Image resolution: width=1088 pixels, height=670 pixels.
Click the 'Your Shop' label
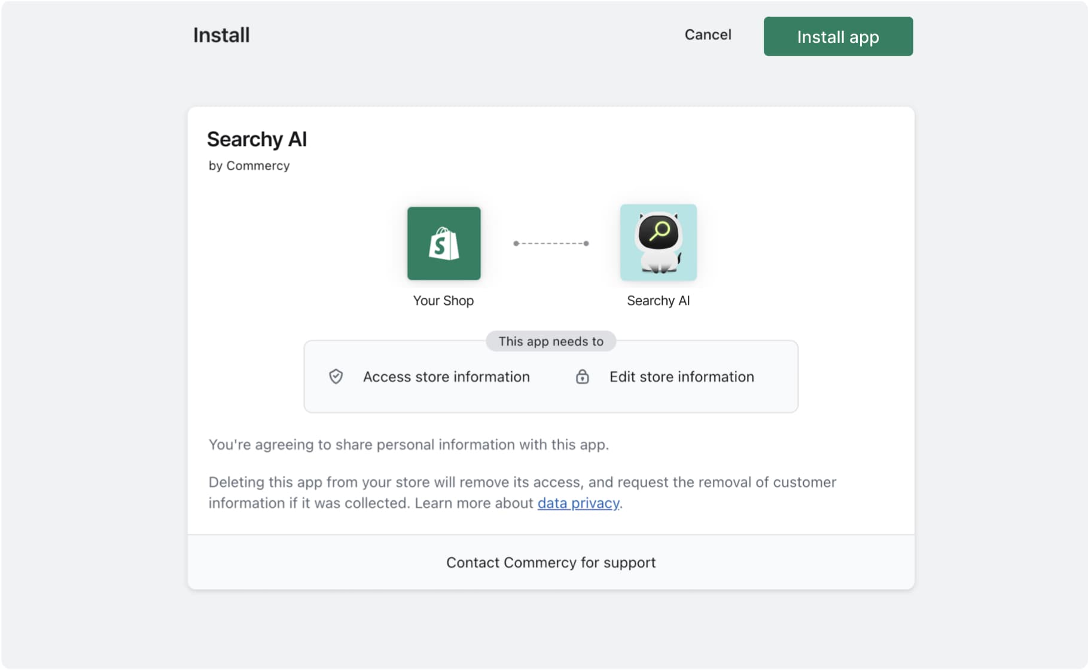tap(443, 301)
